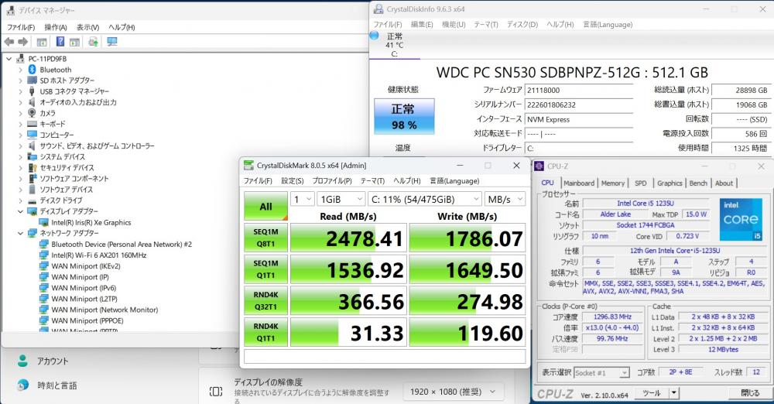Image resolution: width=774 pixels, height=404 pixels.
Task: Click the シリアルナンバー field 222601806232
Action: point(578,104)
